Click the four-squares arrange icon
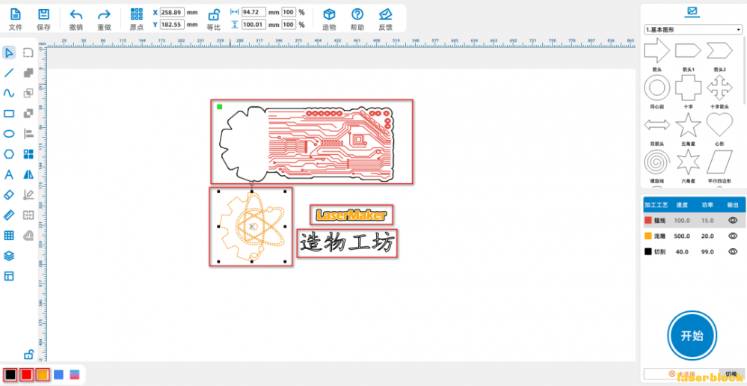Viewport: 747px width, 386px height. pos(28,154)
